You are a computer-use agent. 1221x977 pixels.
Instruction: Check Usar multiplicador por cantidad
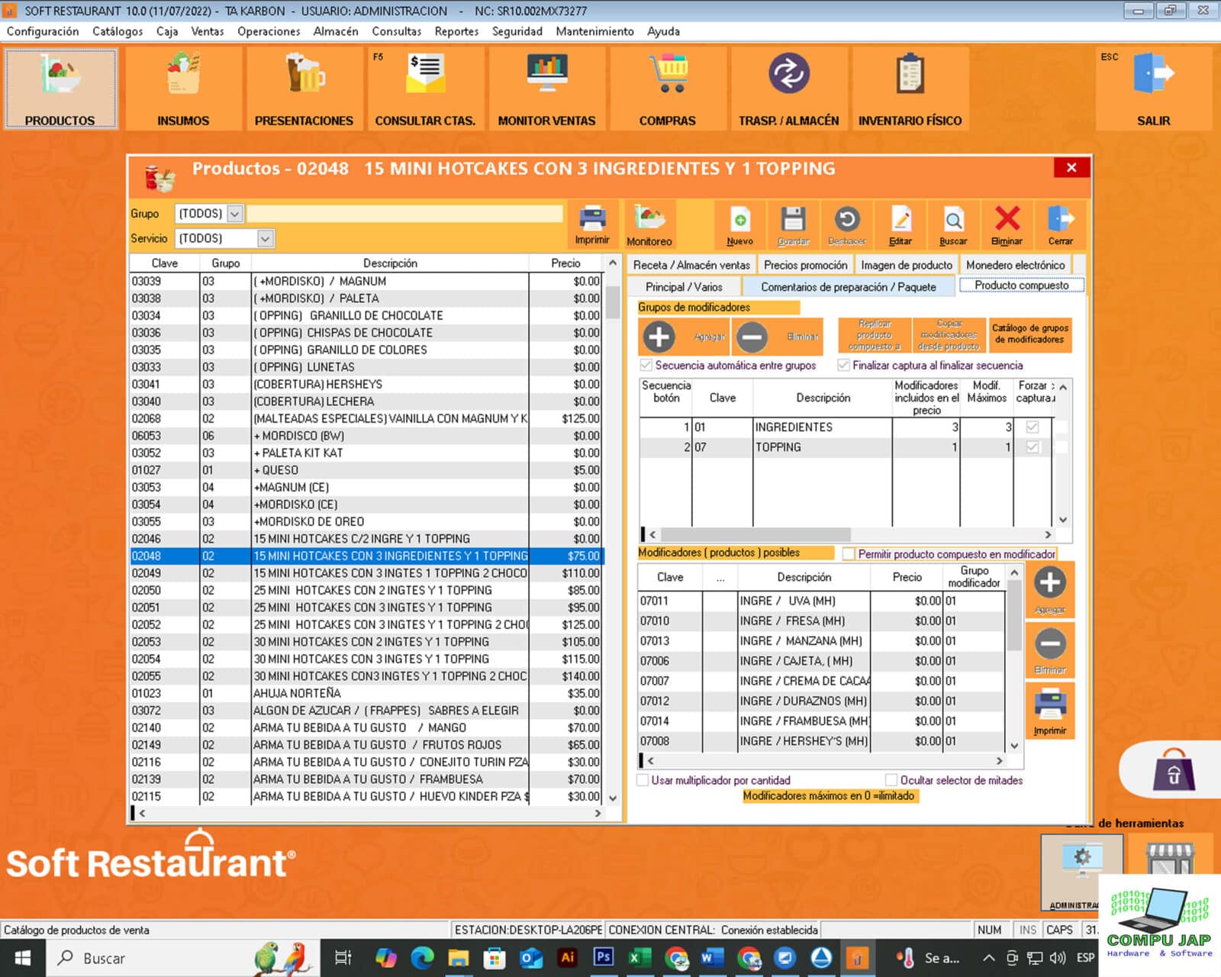click(643, 780)
